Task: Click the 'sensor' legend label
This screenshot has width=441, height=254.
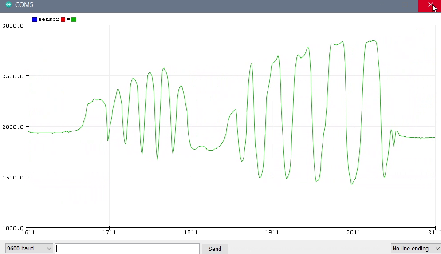Action: click(49, 19)
